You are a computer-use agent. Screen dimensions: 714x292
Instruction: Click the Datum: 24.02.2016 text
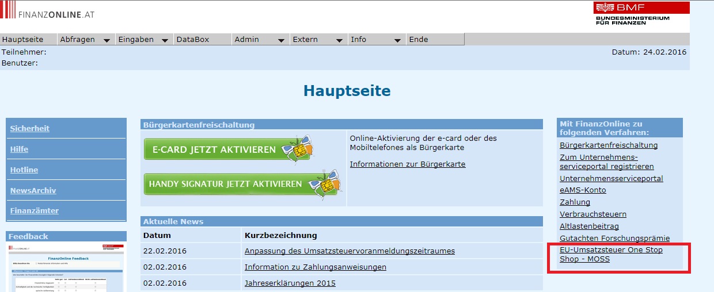tap(649, 52)
